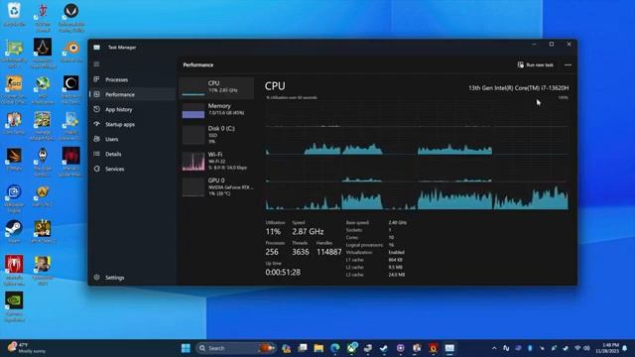
Task: Open the weather widget on taskbar
Action: tap(27, 348)
